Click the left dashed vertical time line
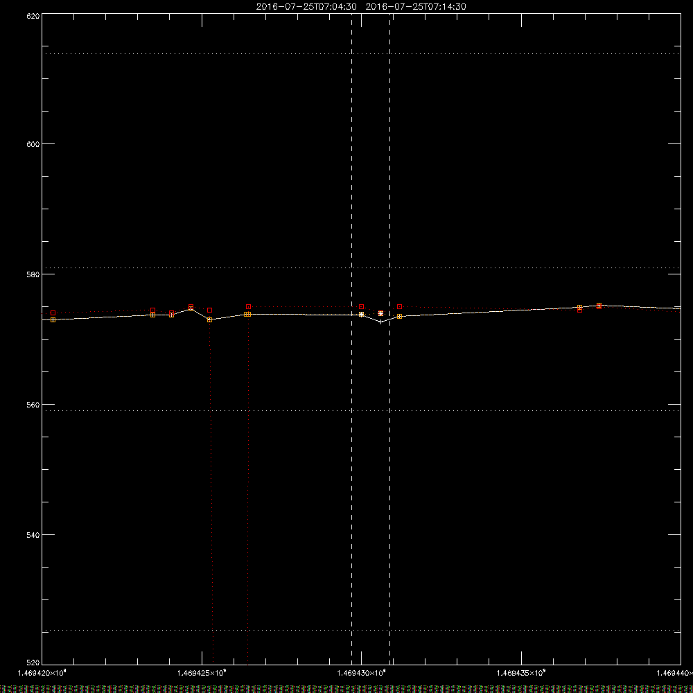The height and width of the screenshot is (693, 693). click(352, 339)
